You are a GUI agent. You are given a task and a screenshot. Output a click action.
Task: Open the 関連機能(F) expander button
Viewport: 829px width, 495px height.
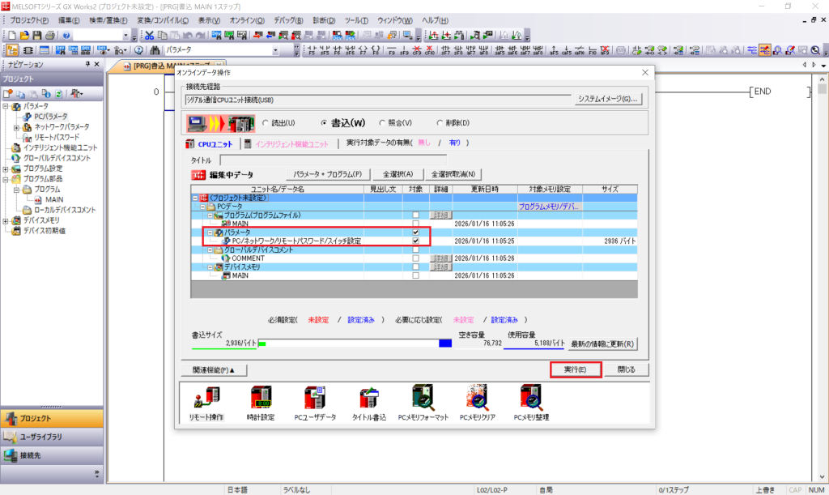click(x=215, y=370)
